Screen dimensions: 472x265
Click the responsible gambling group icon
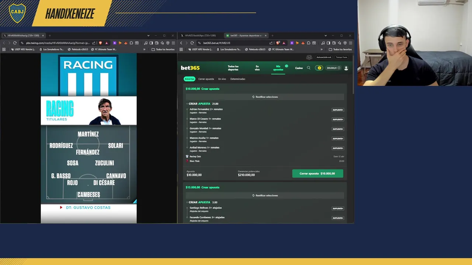pos(309,57)
